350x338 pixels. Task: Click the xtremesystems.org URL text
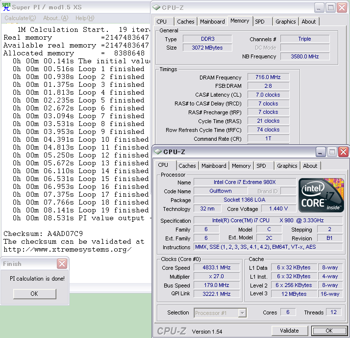[x=68, y=250]
